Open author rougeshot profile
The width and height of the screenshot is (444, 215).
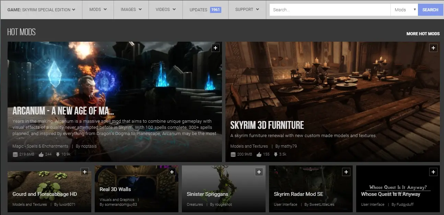(x=223, y=204)
